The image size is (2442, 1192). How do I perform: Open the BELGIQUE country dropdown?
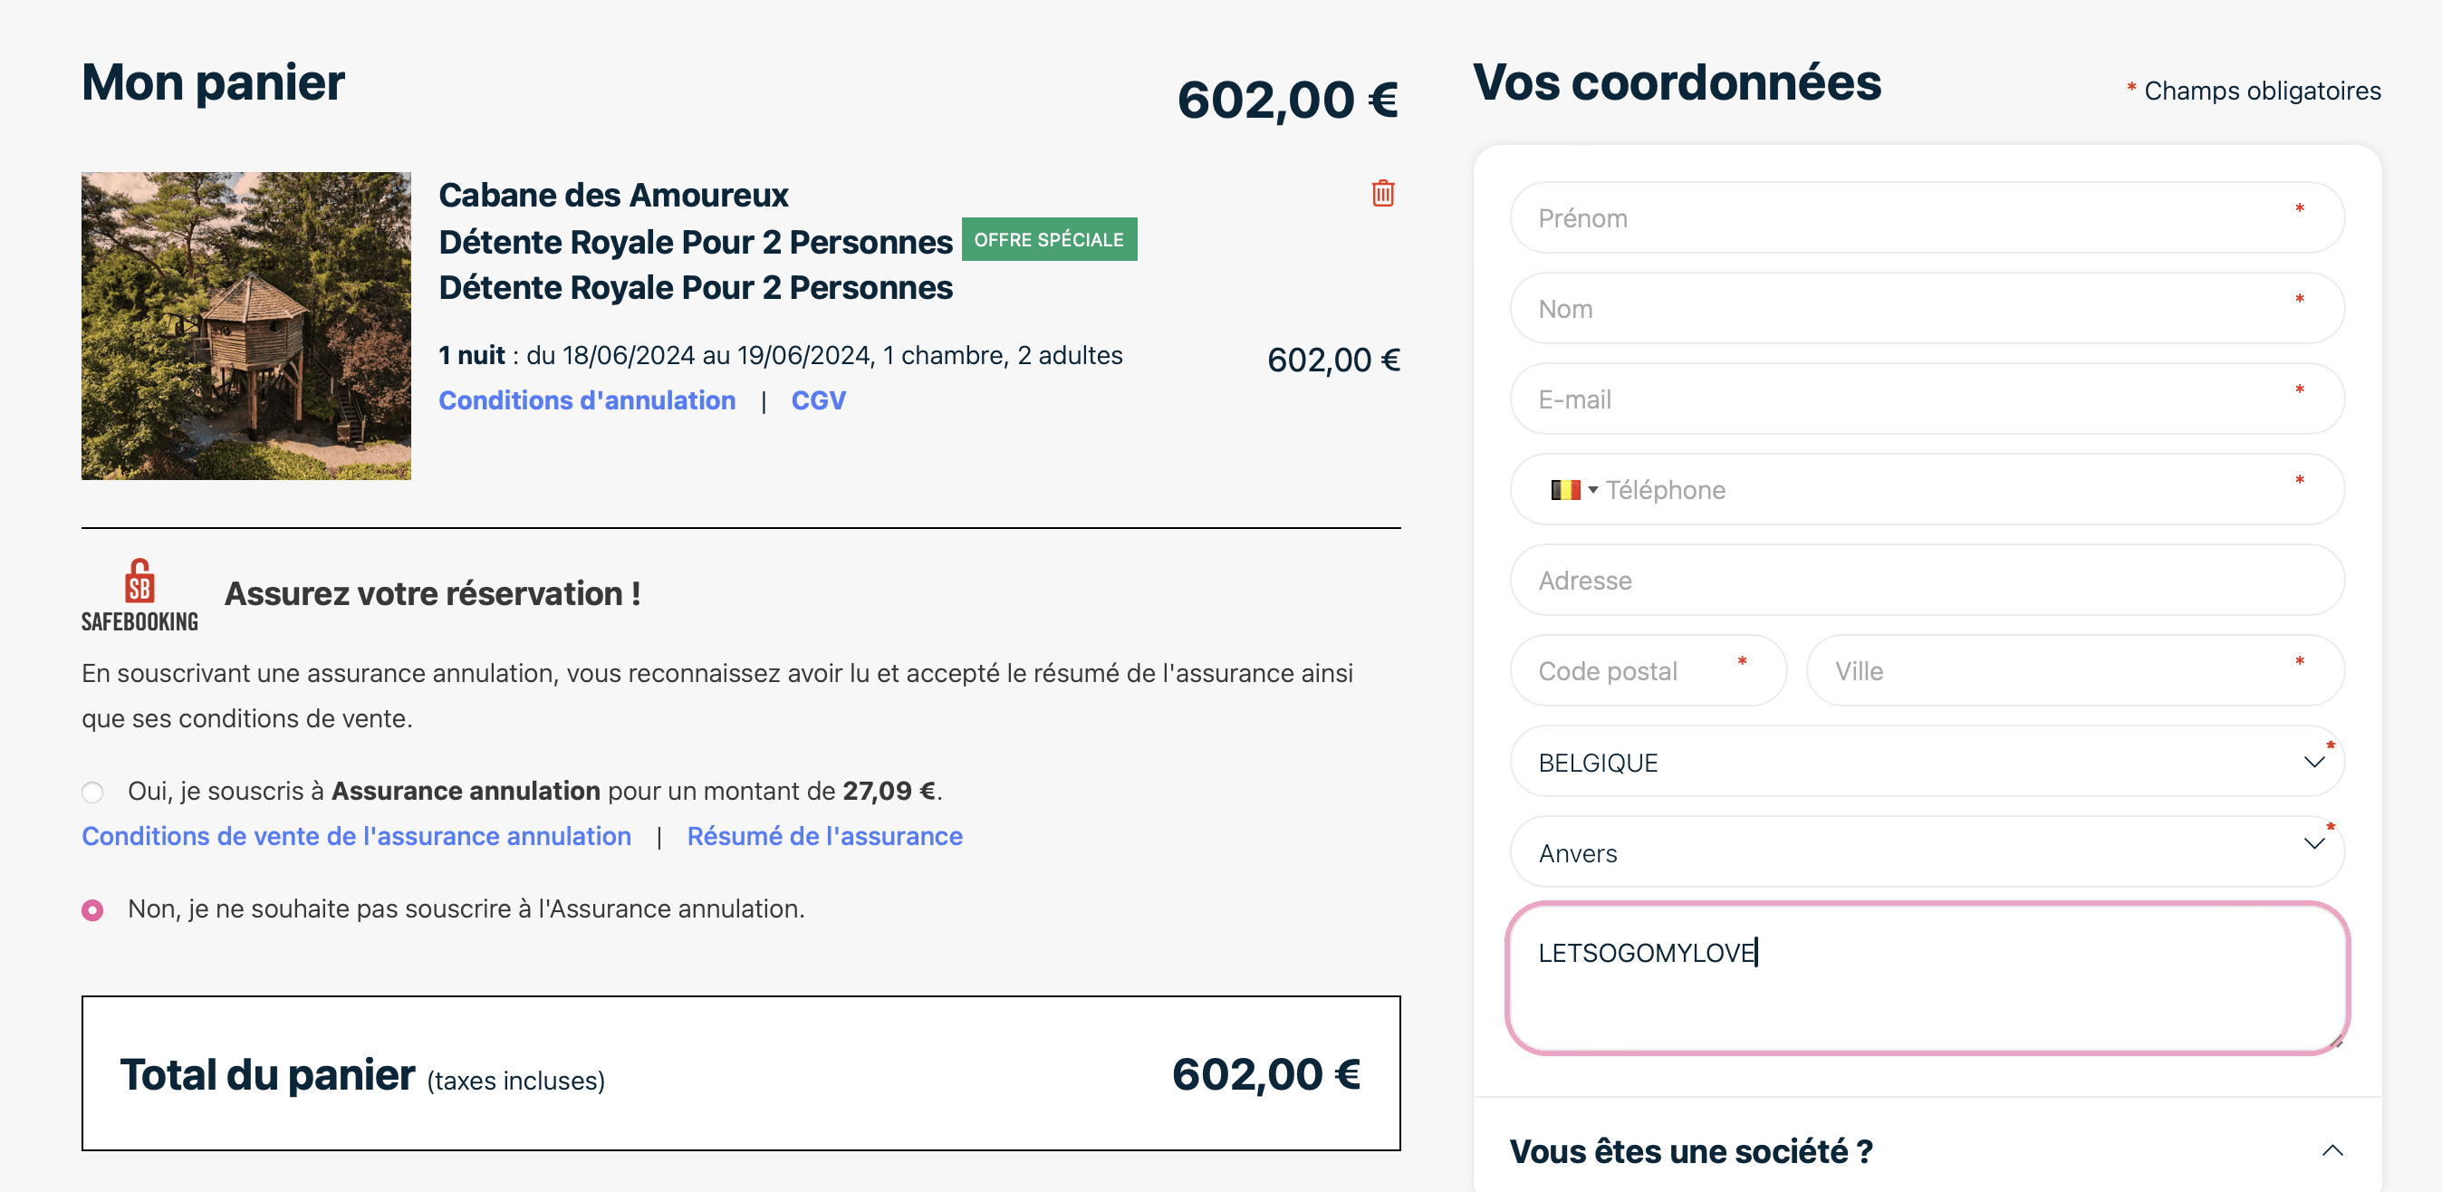1927,763
